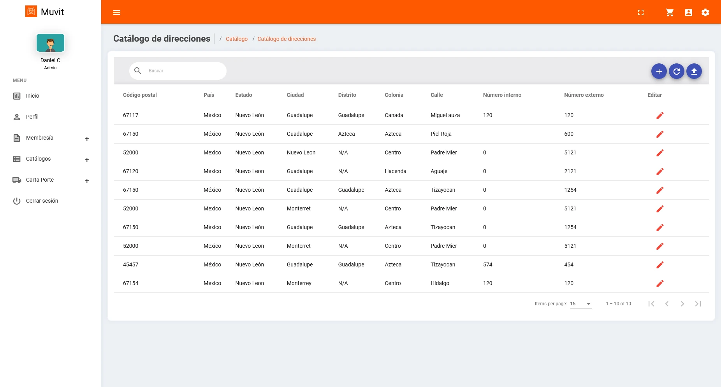
Task: Click the Muvit logo
Action: coord(44,12)
